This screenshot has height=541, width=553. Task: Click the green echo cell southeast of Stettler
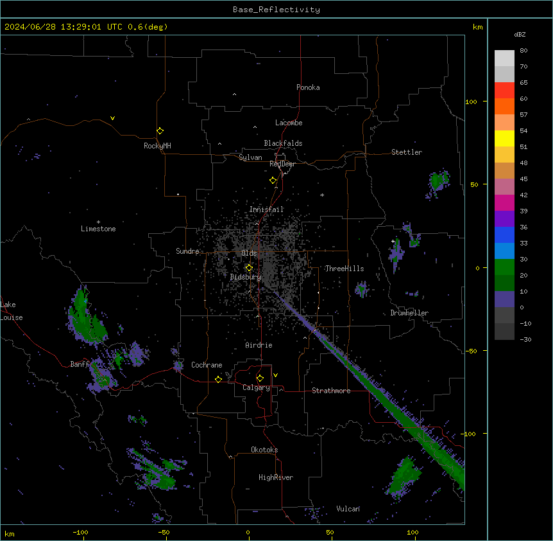pos(438,182)
